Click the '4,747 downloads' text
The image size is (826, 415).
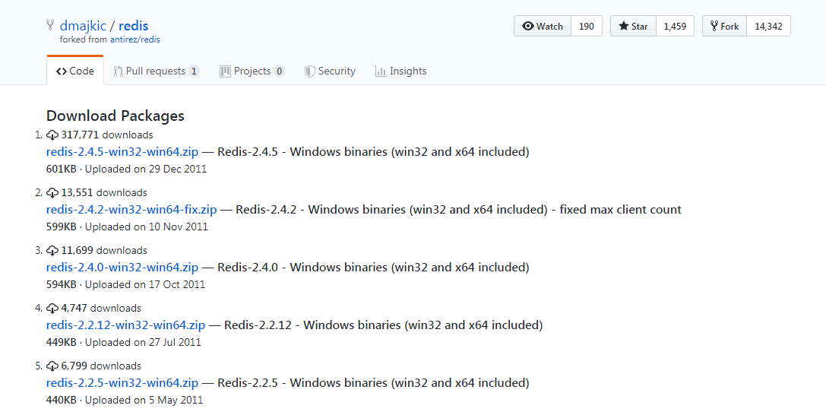click(x=101, y=308)
